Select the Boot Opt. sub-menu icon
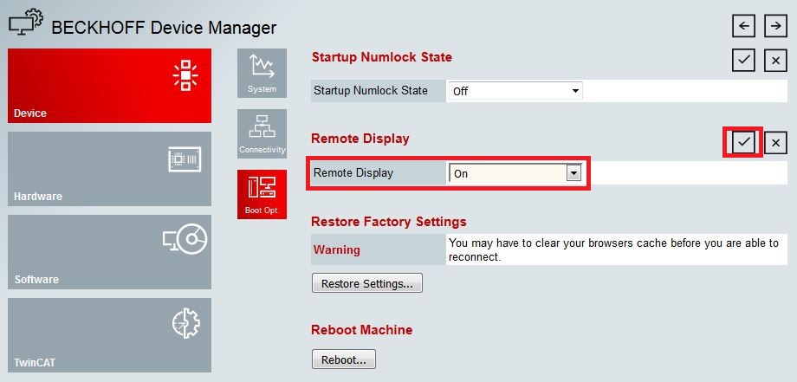The width and height of the screenshot is (797, 382). (x=262, y=194)
